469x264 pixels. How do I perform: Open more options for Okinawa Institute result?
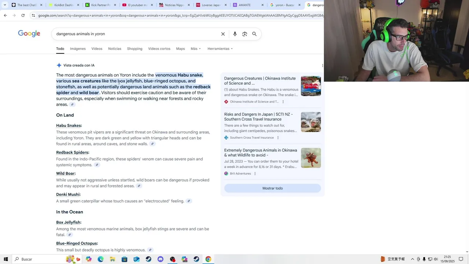283,102
